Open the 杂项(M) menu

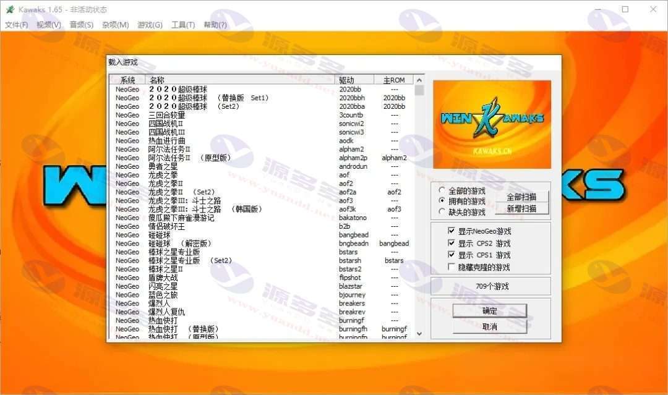tap(115, 25)
